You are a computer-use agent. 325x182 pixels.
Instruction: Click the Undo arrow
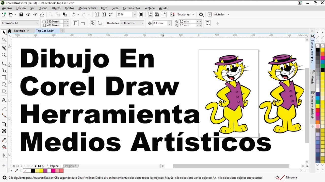coord(73,14)
